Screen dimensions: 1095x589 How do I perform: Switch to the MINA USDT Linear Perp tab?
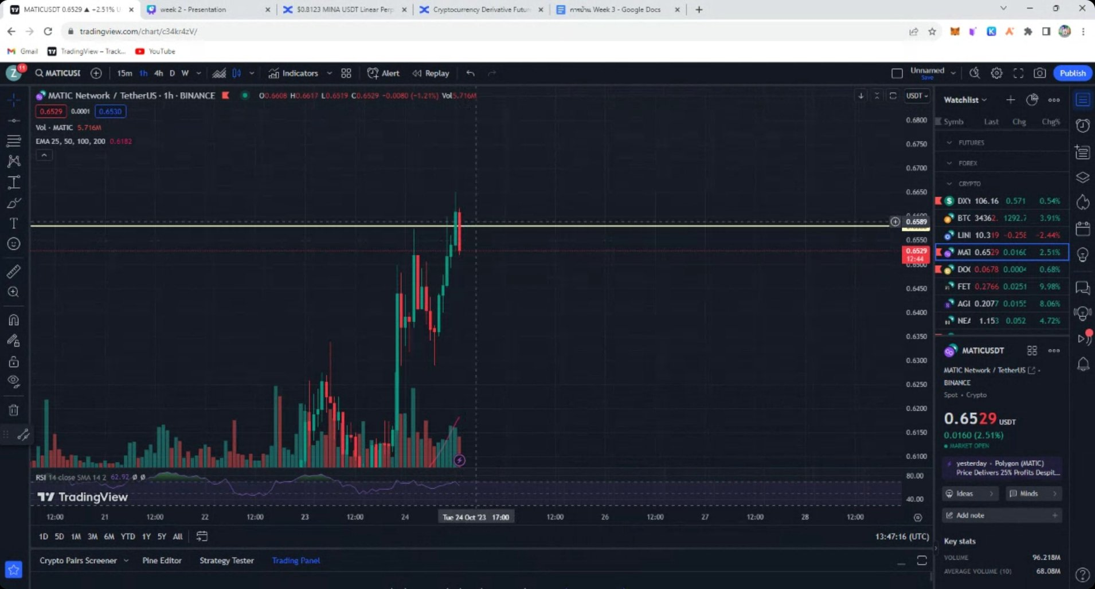click(x=344, y=9)
